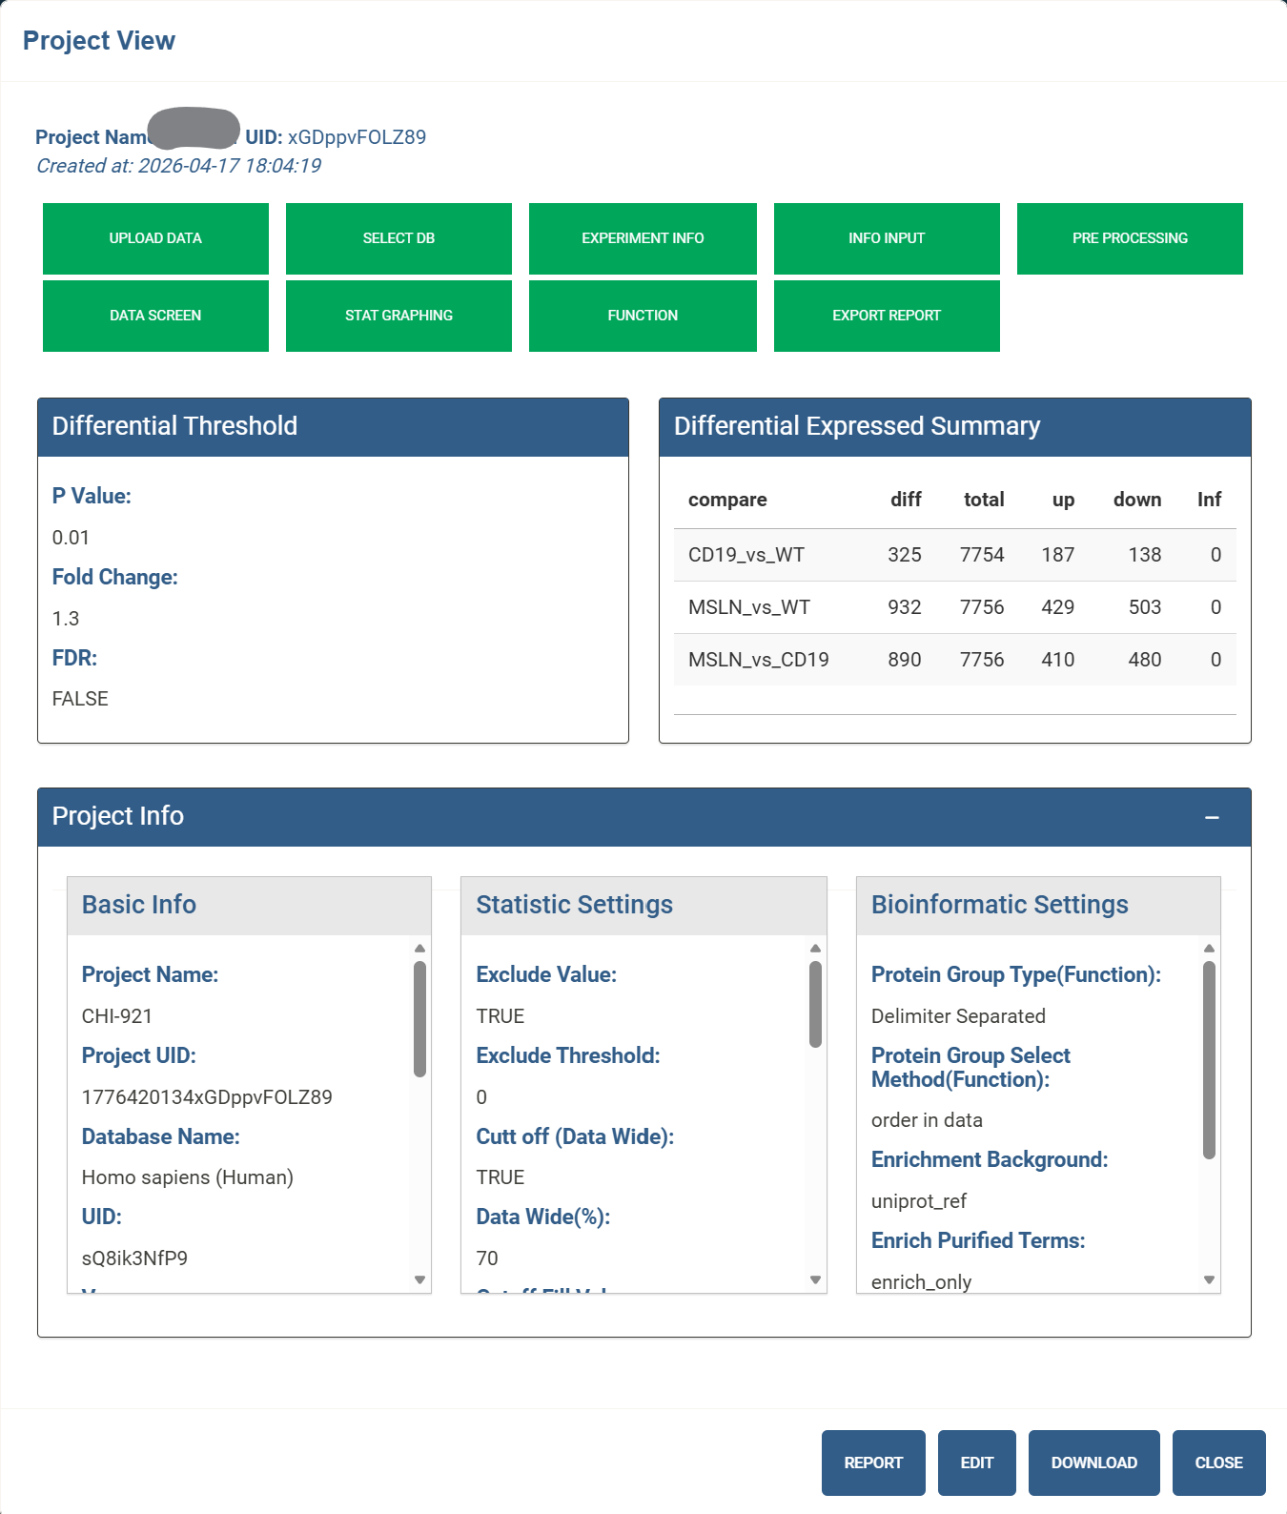Image resolution: width=1287 pixels, height=1514 pixels.
Task: Open the DATA SCREEN step
Action: tap(155, 316)
